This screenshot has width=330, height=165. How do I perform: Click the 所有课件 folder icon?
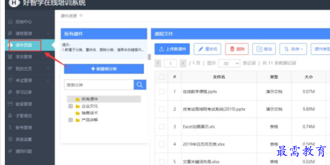point(77,99)
